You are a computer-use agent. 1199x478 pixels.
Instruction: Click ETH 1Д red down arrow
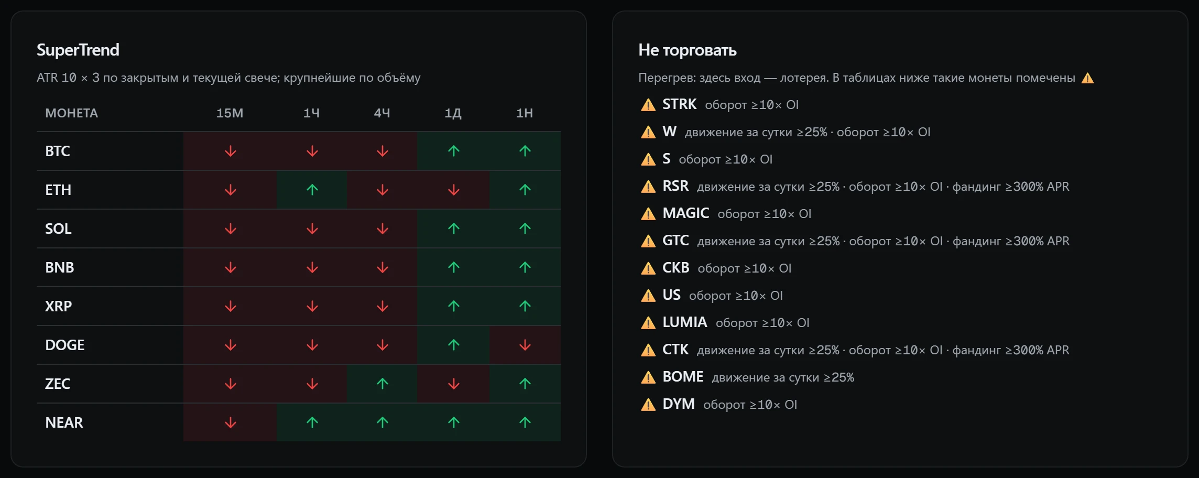pos(454,190)
